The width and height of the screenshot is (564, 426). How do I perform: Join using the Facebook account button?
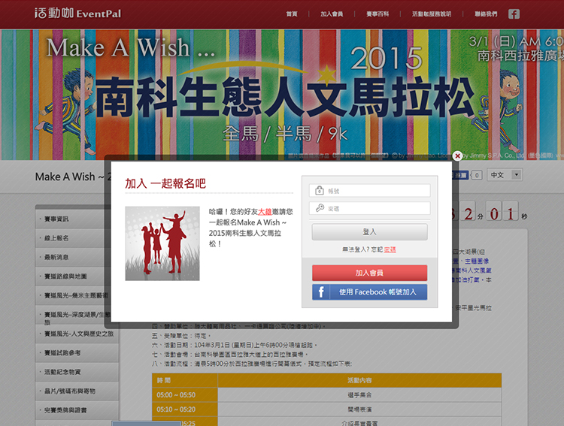pos(370,292)
